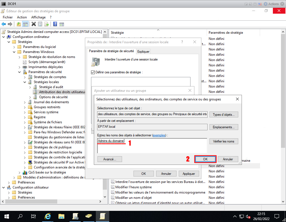Uncheck Définir ces paramètres de stratégie
Screen dimensions: 286x222
click(x=93, y=72)
